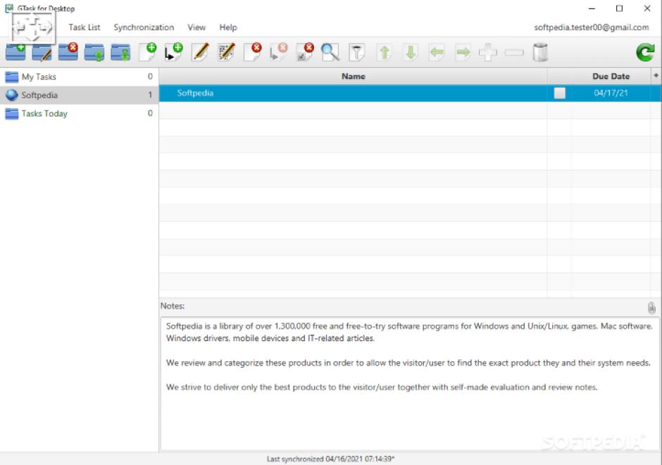Click the softpedia.tester00@gmail.com account label

(x=592, y=27)
